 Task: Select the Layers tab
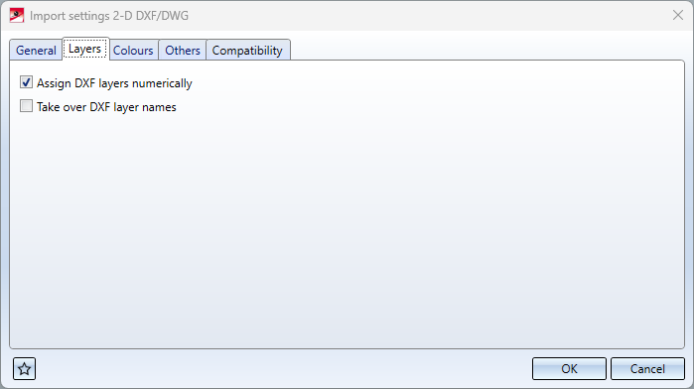(x=85, y=49)
